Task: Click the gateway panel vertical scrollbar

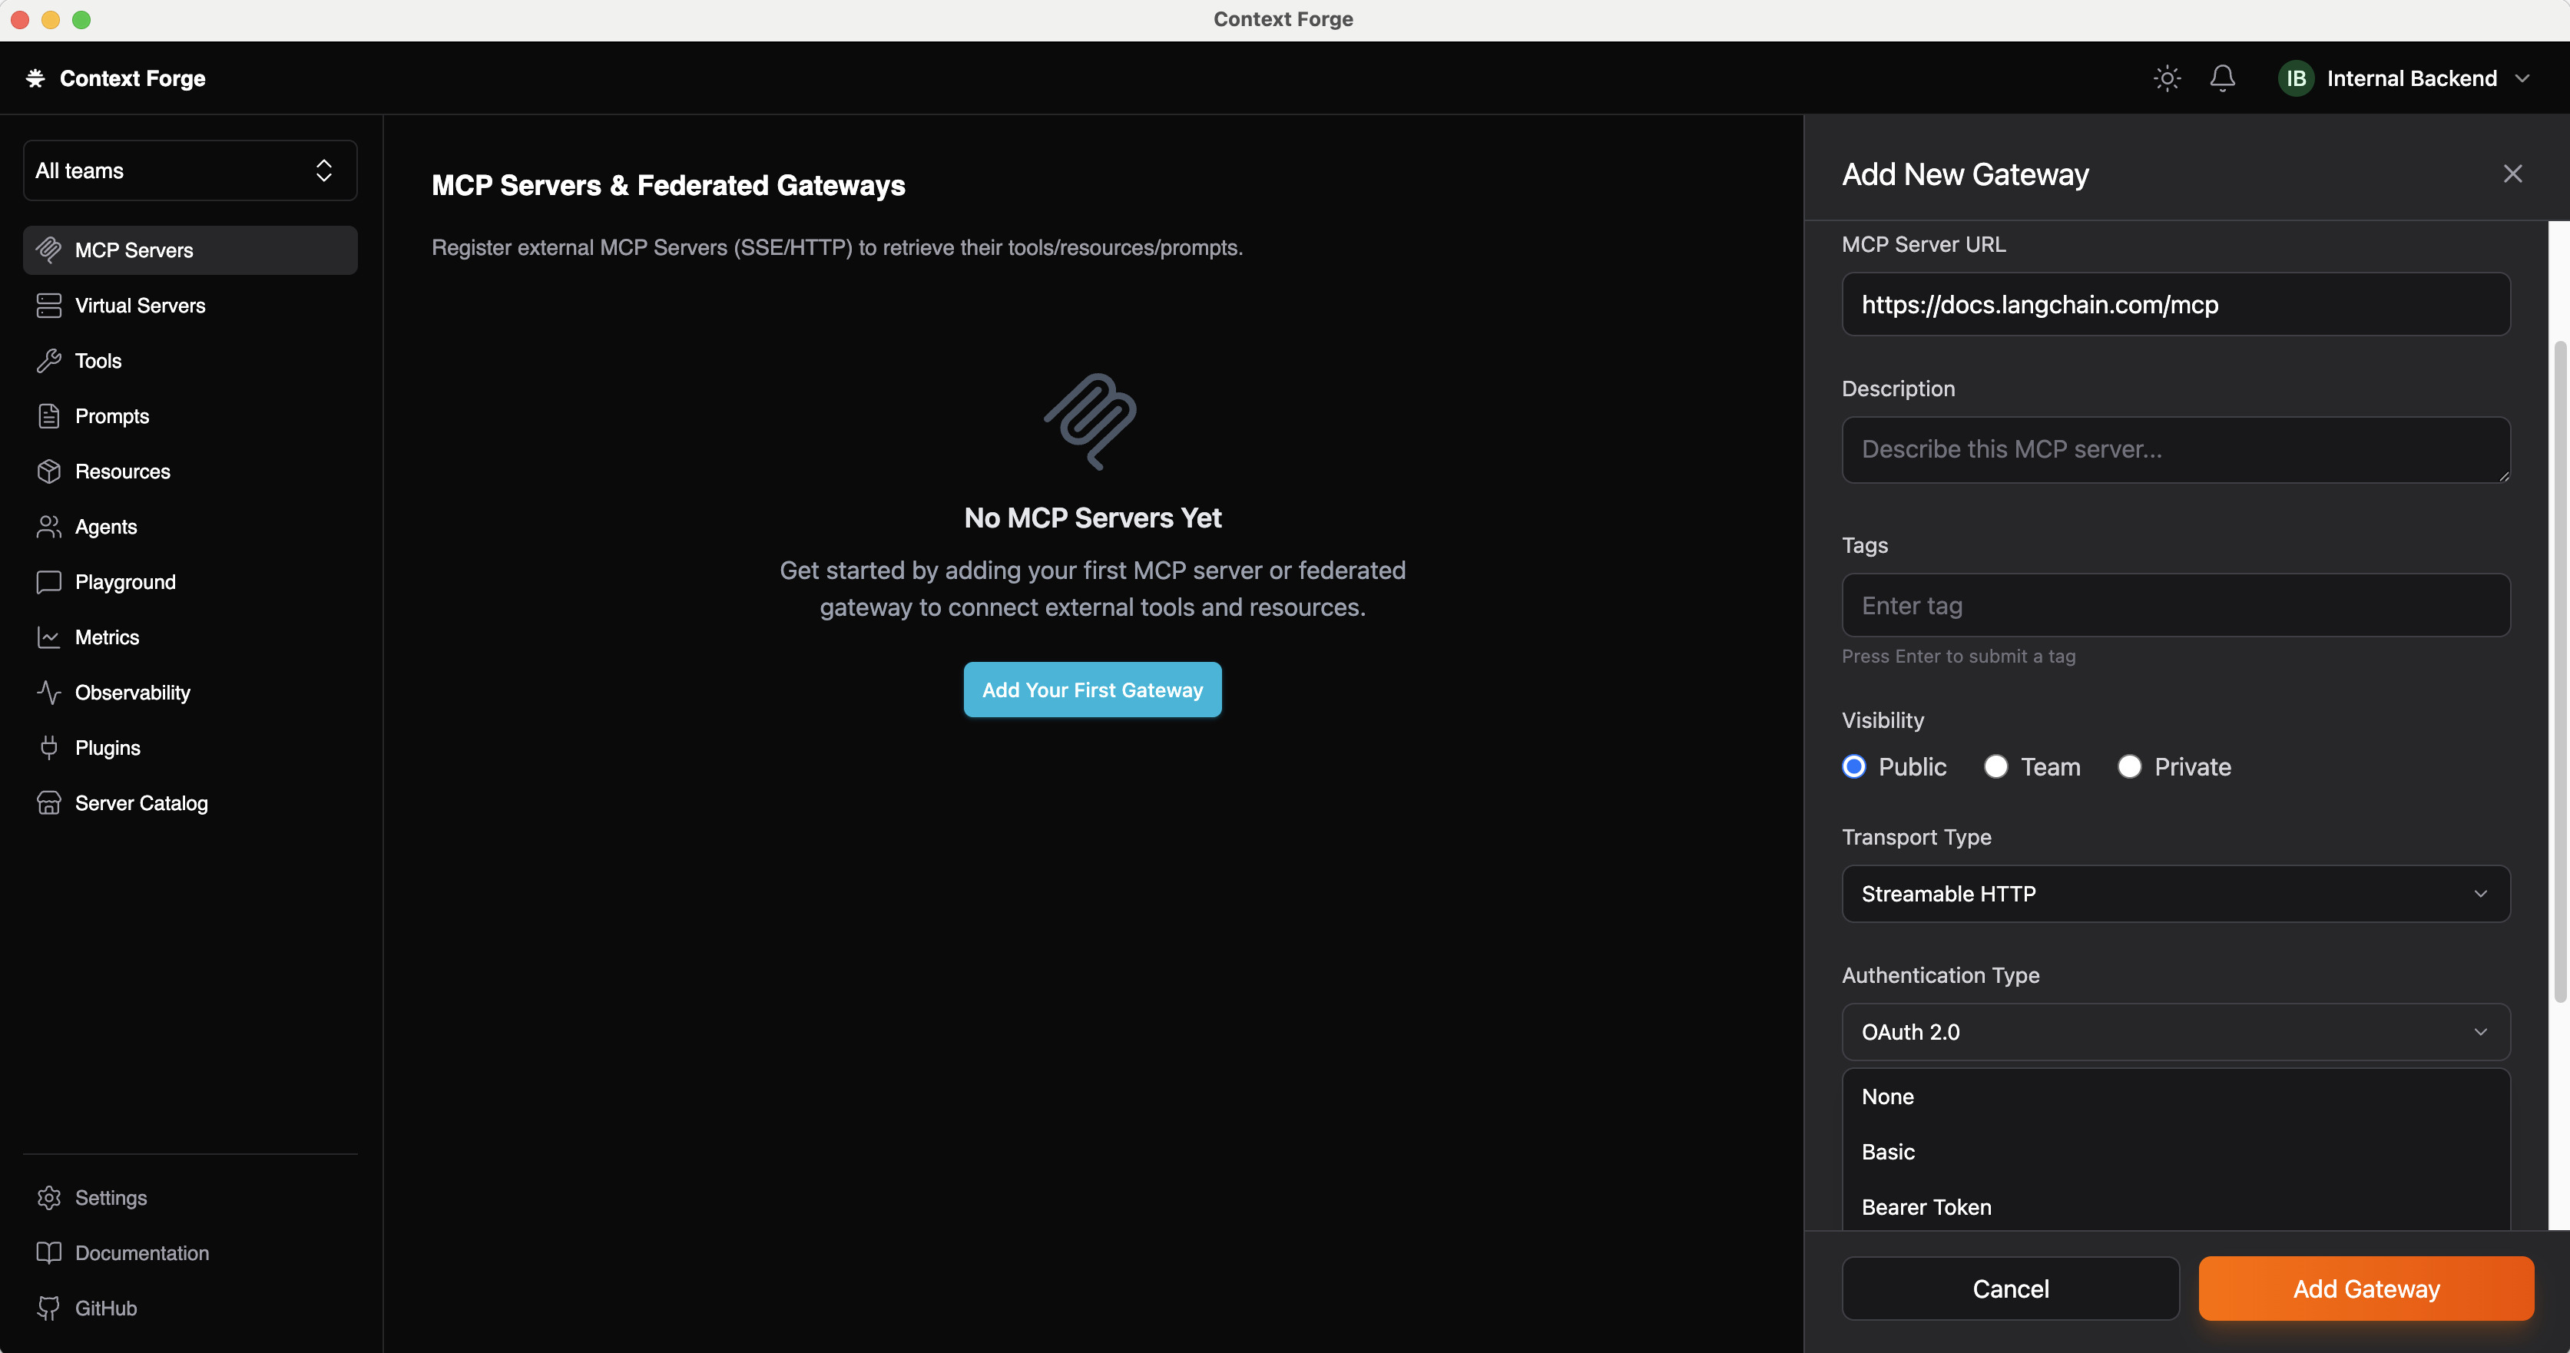Action: pos(2559,673)
